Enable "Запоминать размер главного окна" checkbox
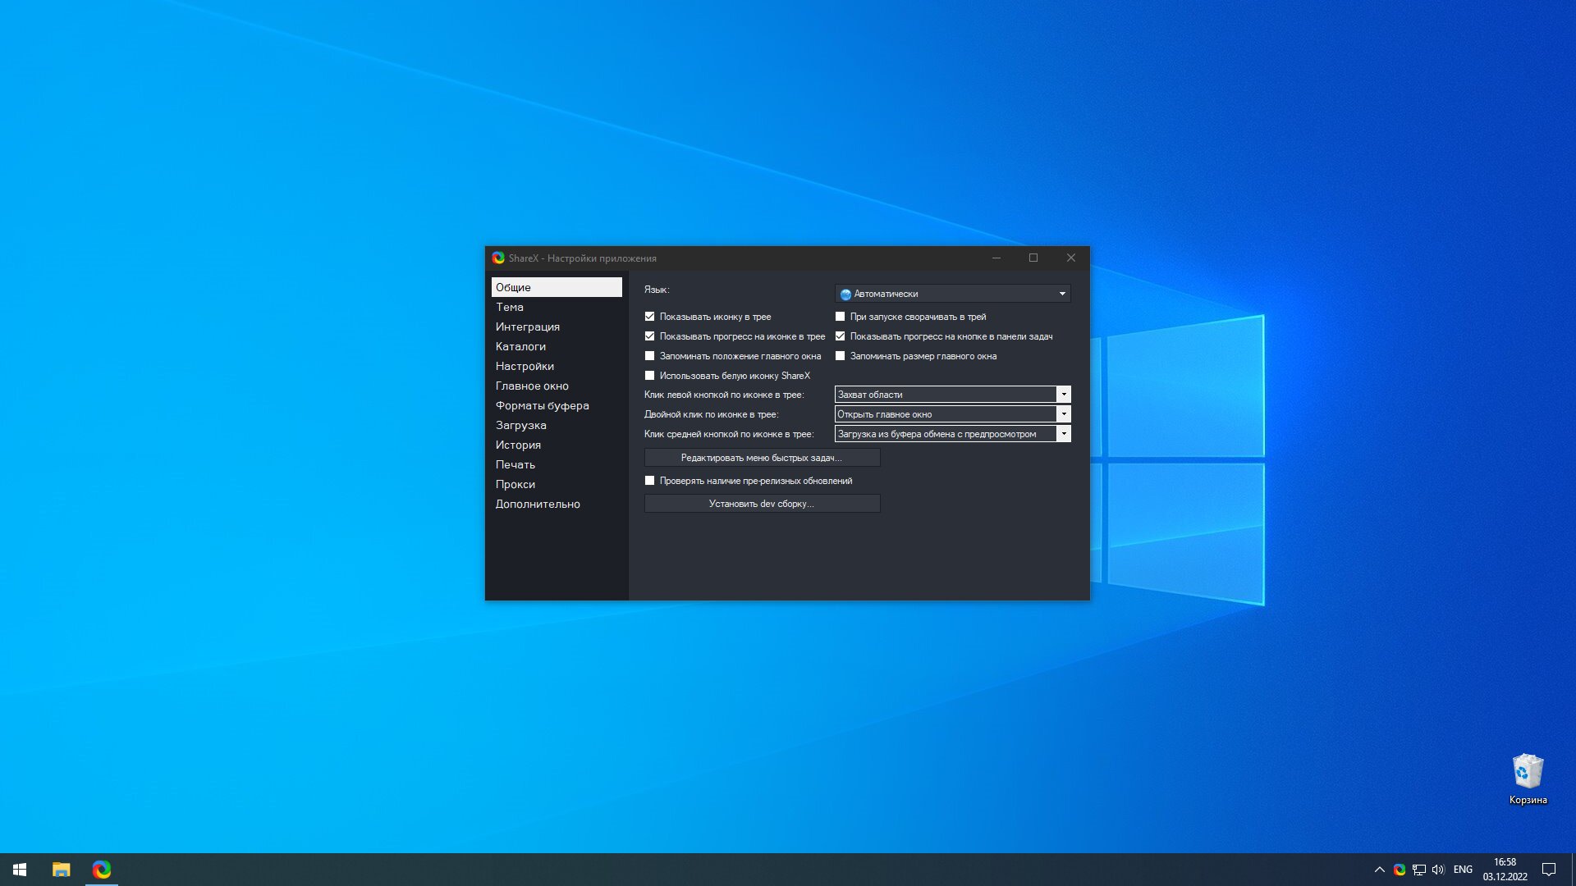This screenshot has width=1576, height=886. point(840,356)
